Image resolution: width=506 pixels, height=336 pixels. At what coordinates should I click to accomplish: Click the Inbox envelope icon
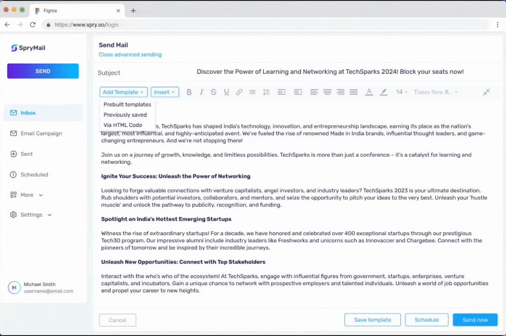tap(13, 112)
